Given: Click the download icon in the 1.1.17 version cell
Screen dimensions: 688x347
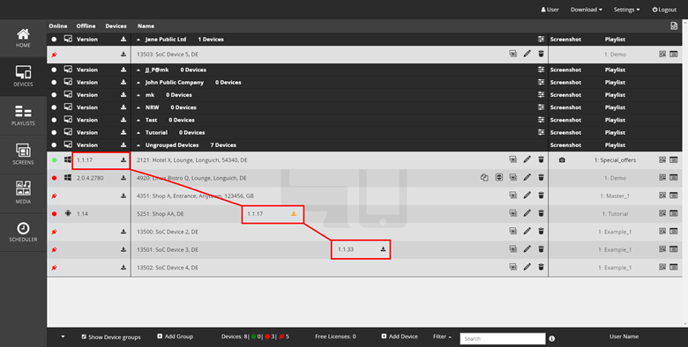Looking at the screenshot, I should 123,160.
